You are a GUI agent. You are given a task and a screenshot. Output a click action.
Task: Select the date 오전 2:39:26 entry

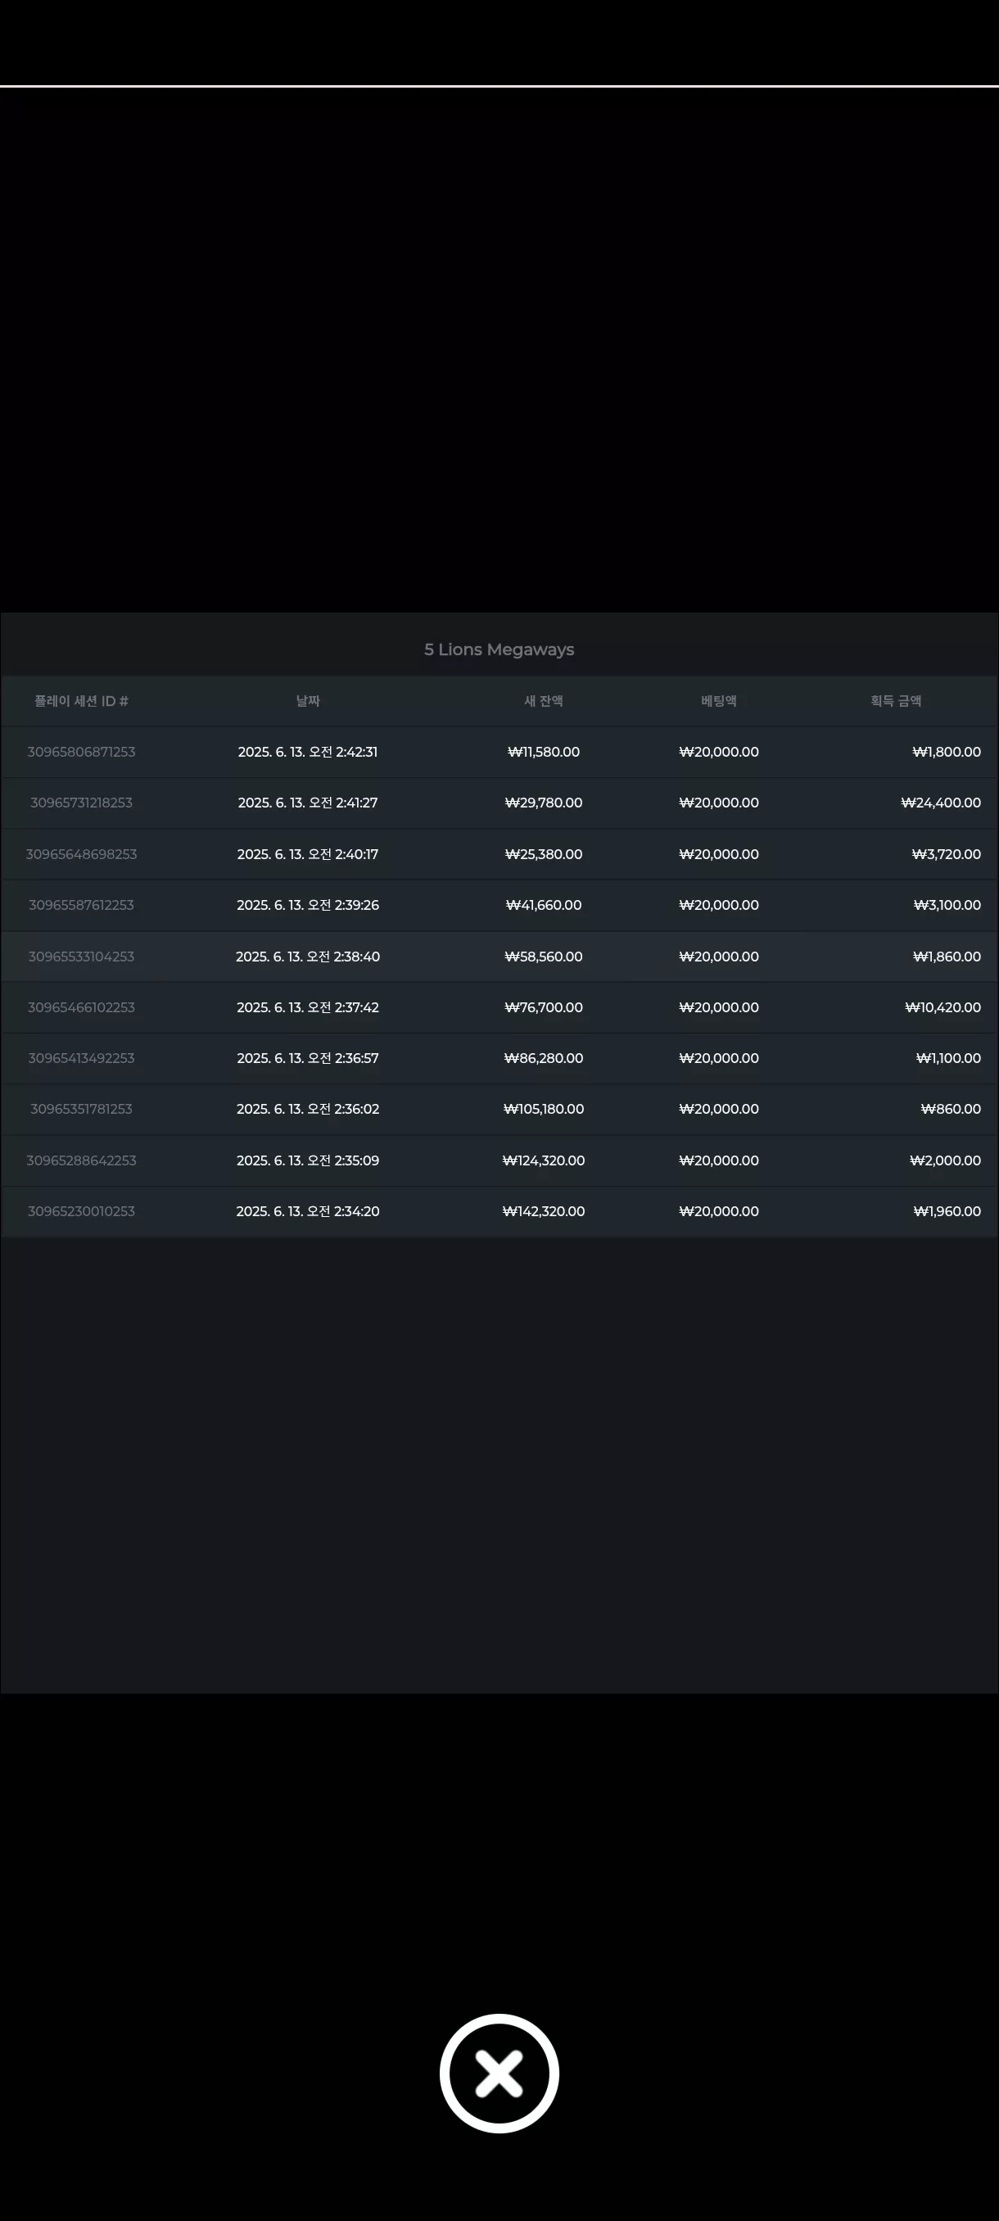pyautogui.click(x=308, y=905)
